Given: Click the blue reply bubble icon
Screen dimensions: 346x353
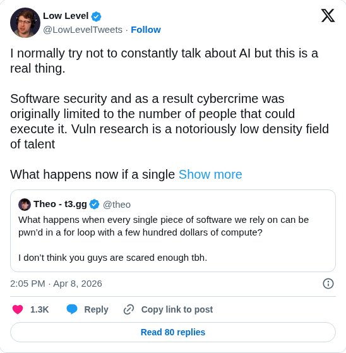Looking at the screenshot, I should [72, 309].
